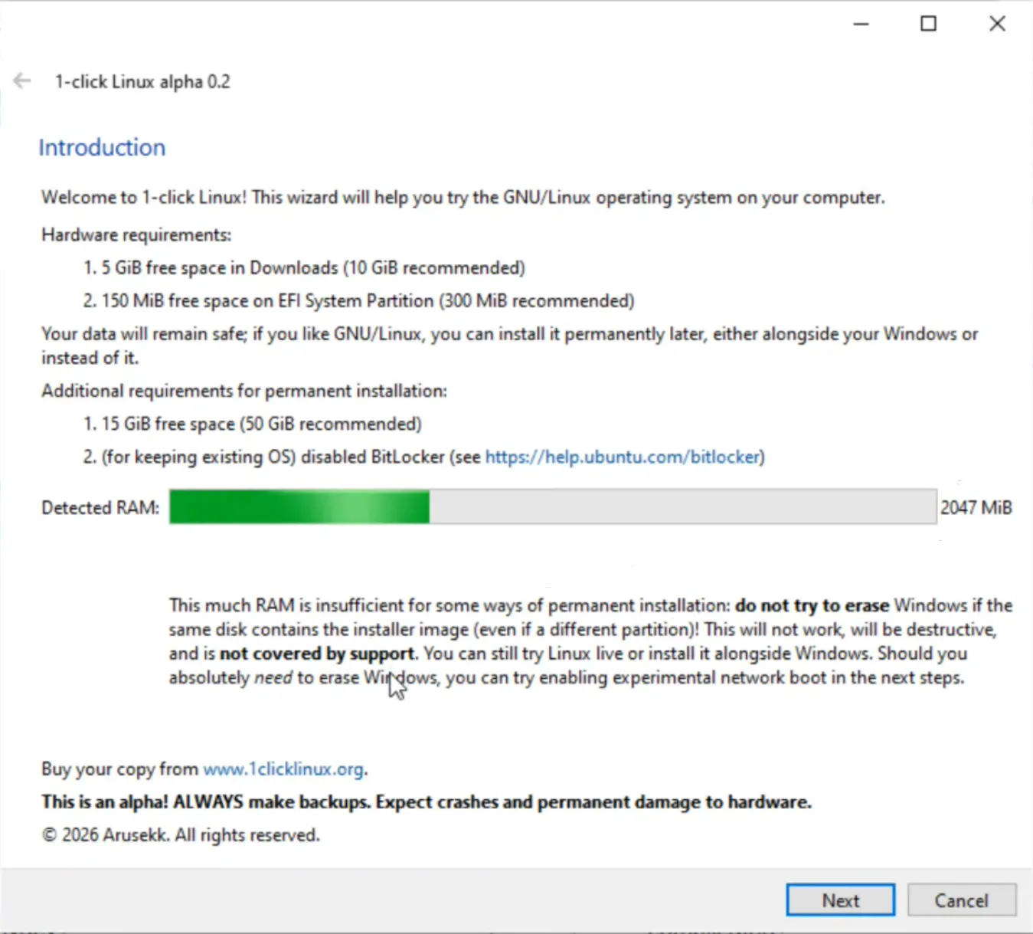Click the '1-click Linux alpha 0.2' title
Viewport: 1033px width, 934px height.
click(142, 82)
